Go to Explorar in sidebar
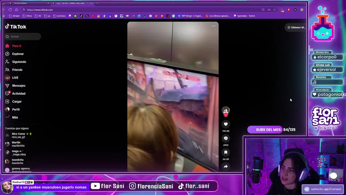 (14, 54)
